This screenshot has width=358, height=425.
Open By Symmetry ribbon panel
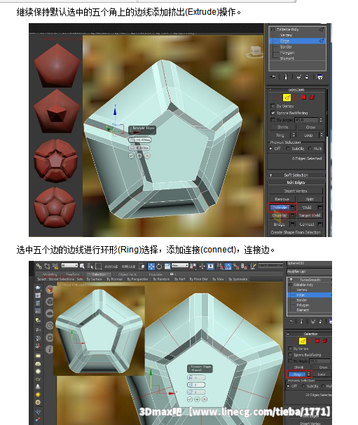click(238, 279)
